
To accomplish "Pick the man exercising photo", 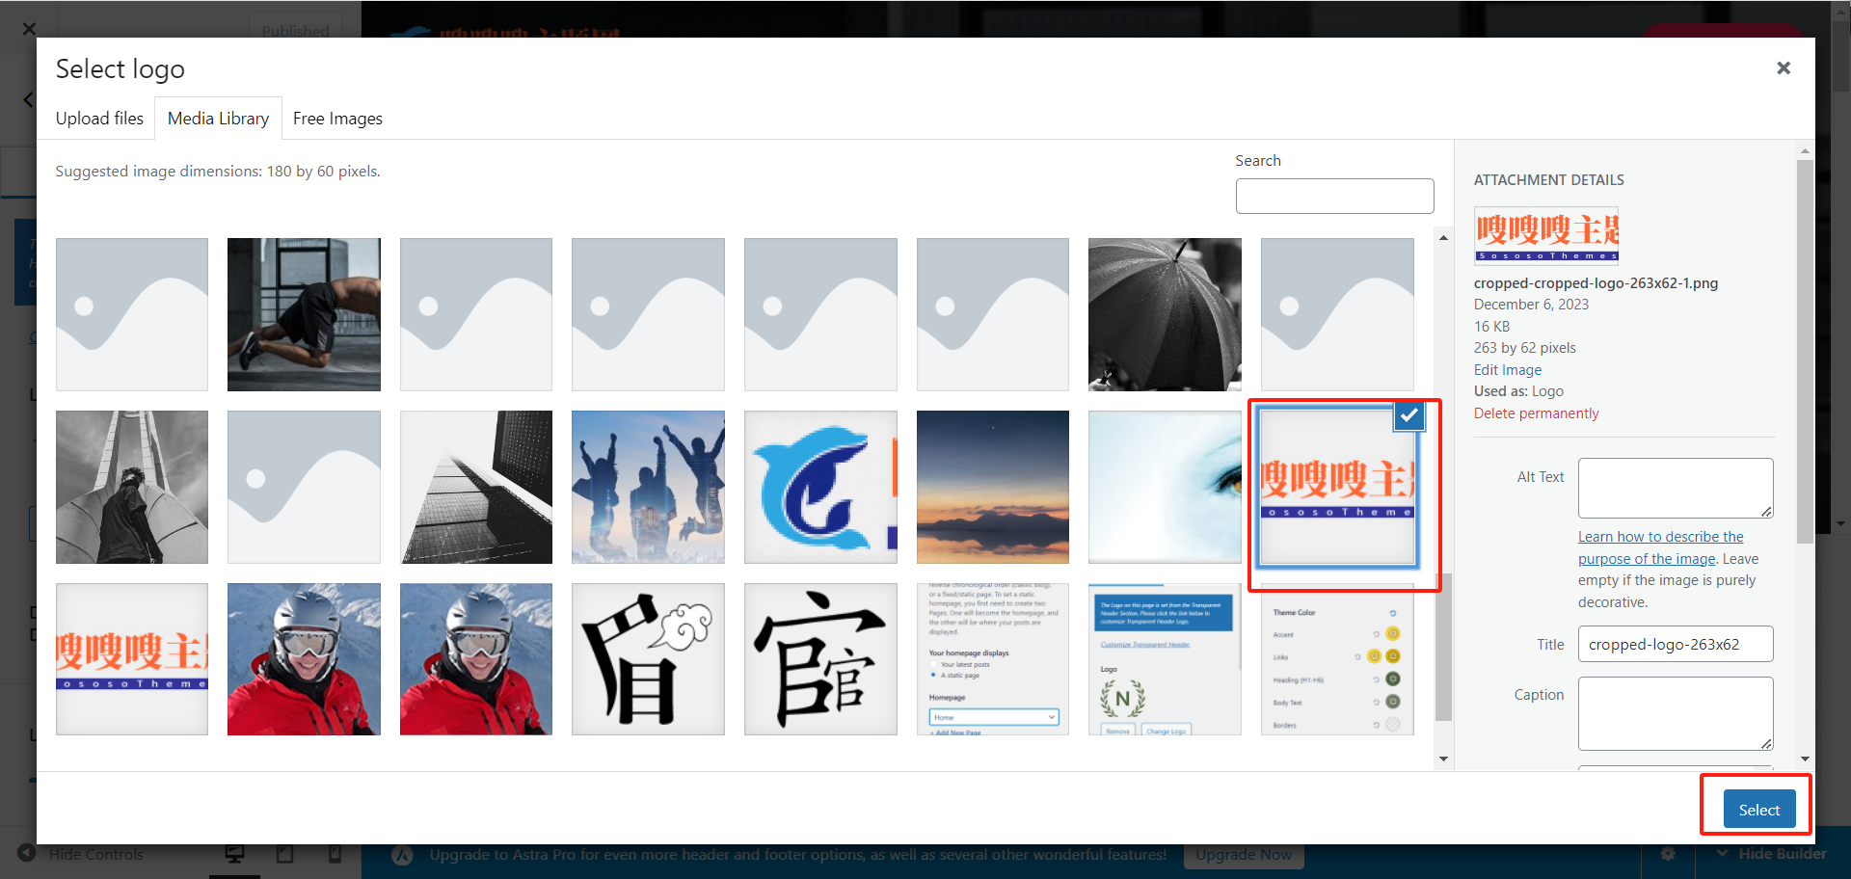I will coord(304,314).
